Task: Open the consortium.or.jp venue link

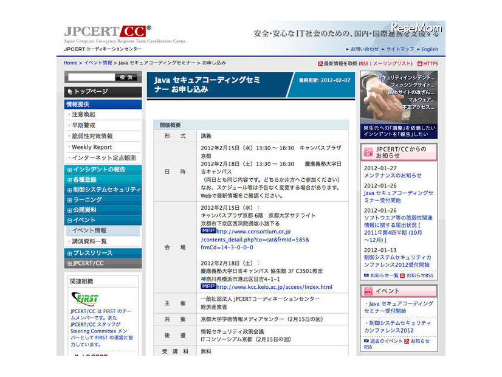Action: click(252, 232)
